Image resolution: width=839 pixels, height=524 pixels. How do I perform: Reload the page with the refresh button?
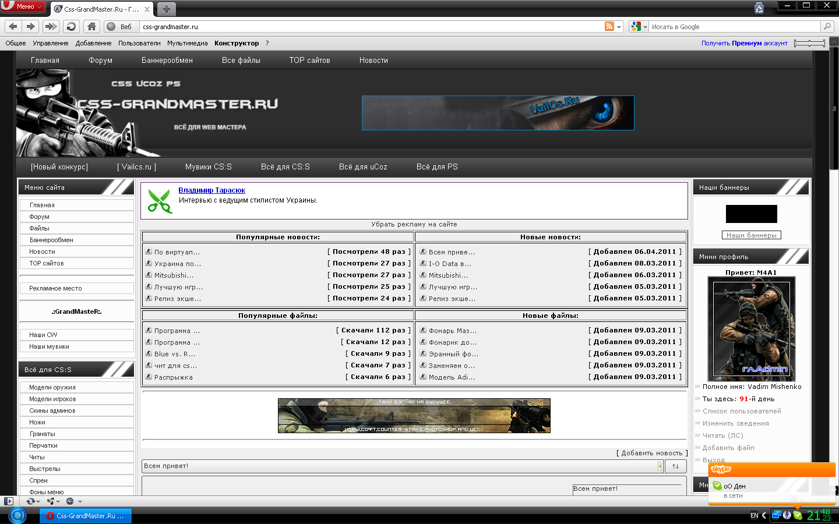click(x=71, y=26)
